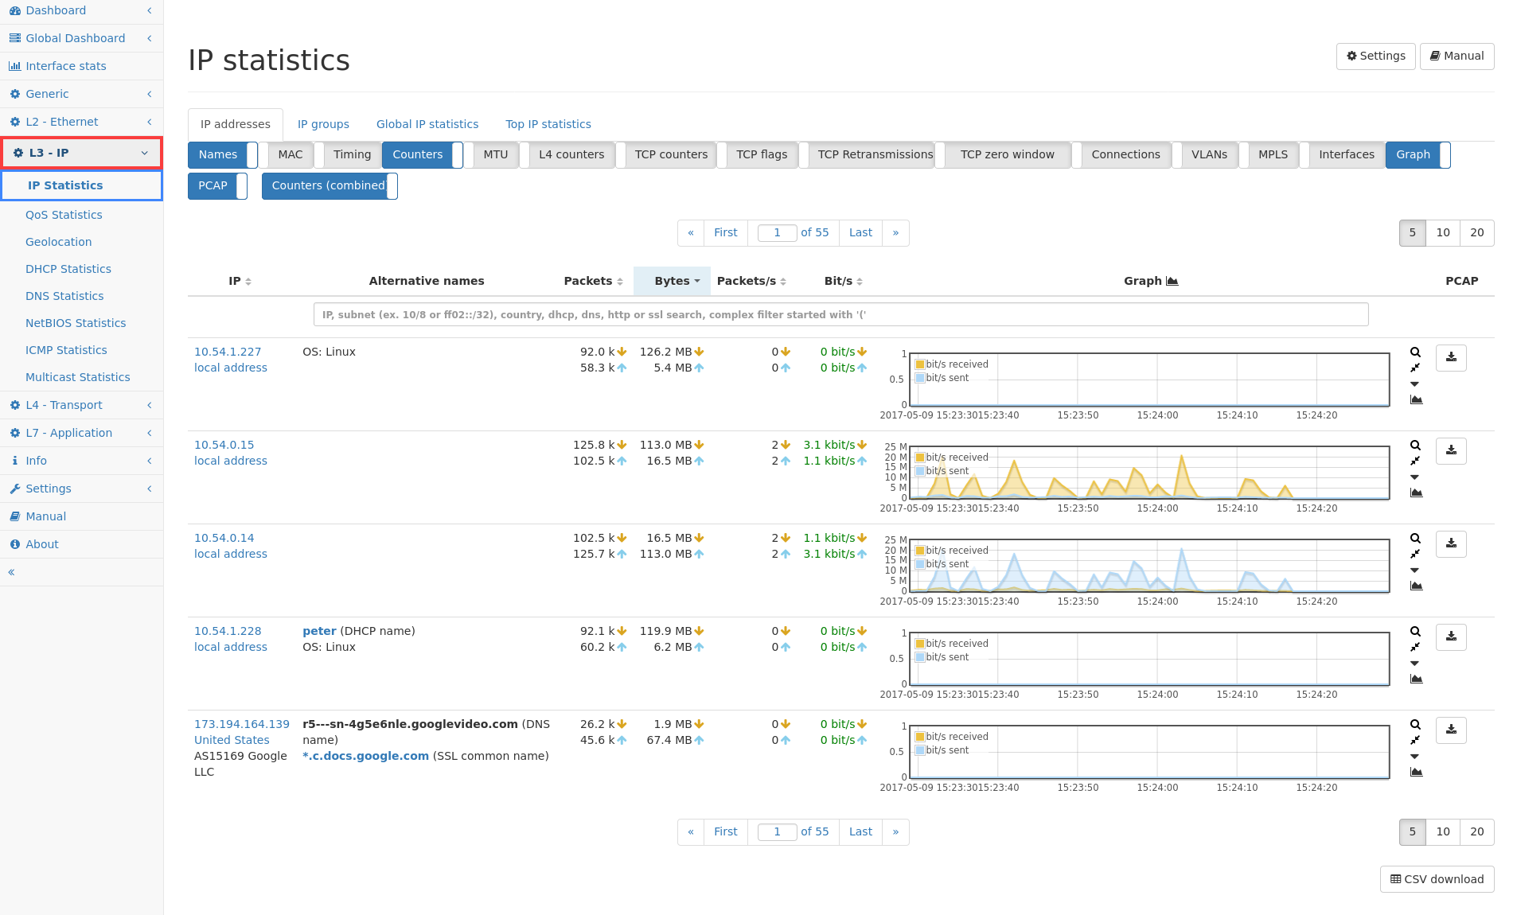Click the area-chart icon in 10.54.0.14 row
Image resolution: width=1517 pixels, height=915 pixels.
(1416, 586)
